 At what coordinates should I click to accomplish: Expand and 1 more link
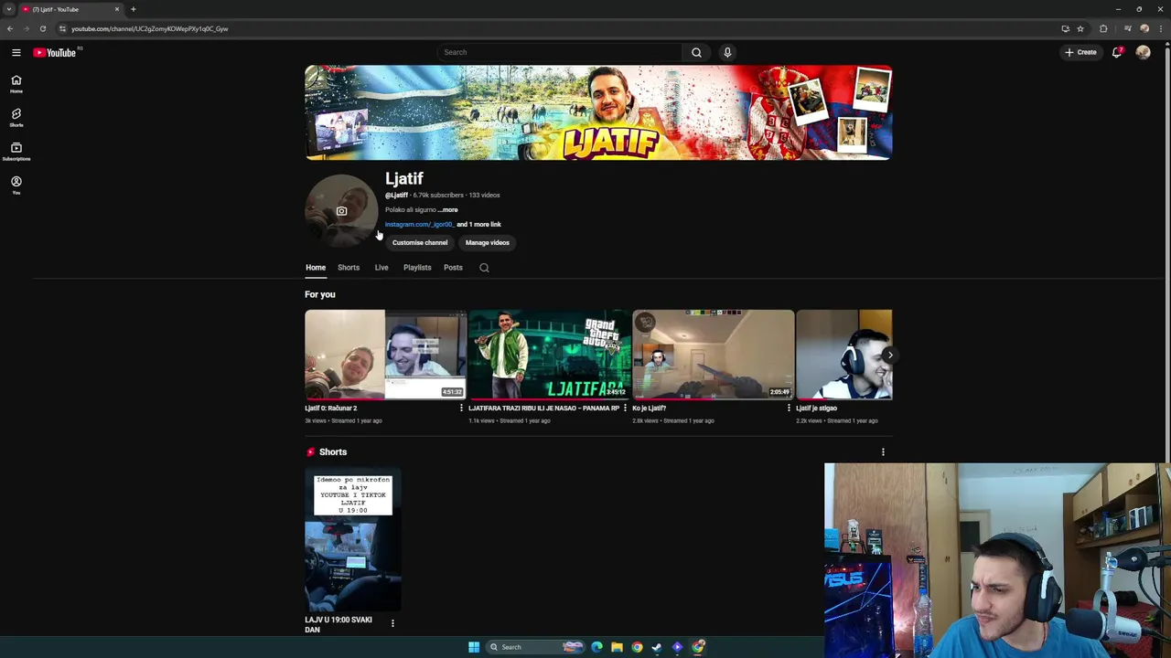pyautogui.click(x=478, y=225)
